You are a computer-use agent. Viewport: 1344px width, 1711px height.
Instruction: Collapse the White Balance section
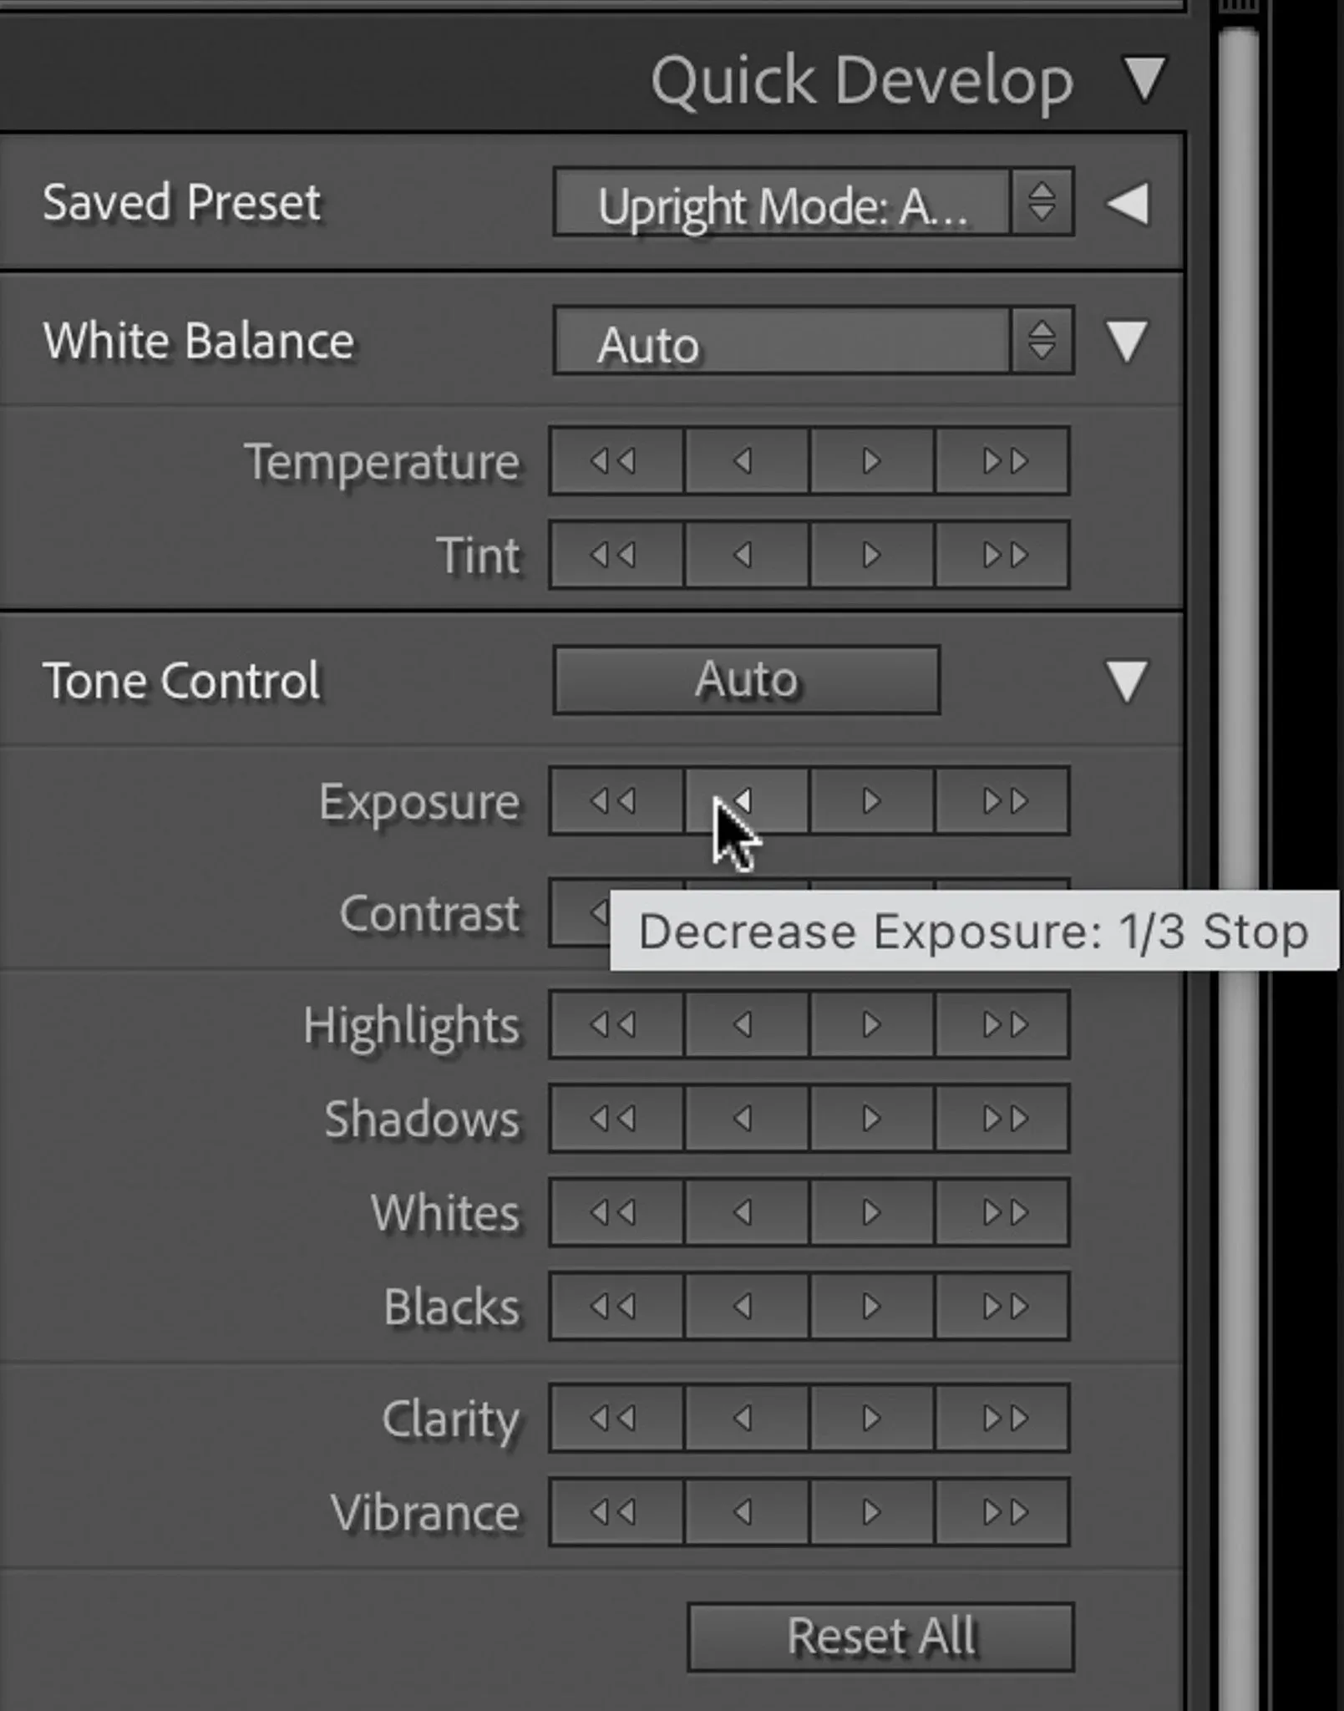1127,341
